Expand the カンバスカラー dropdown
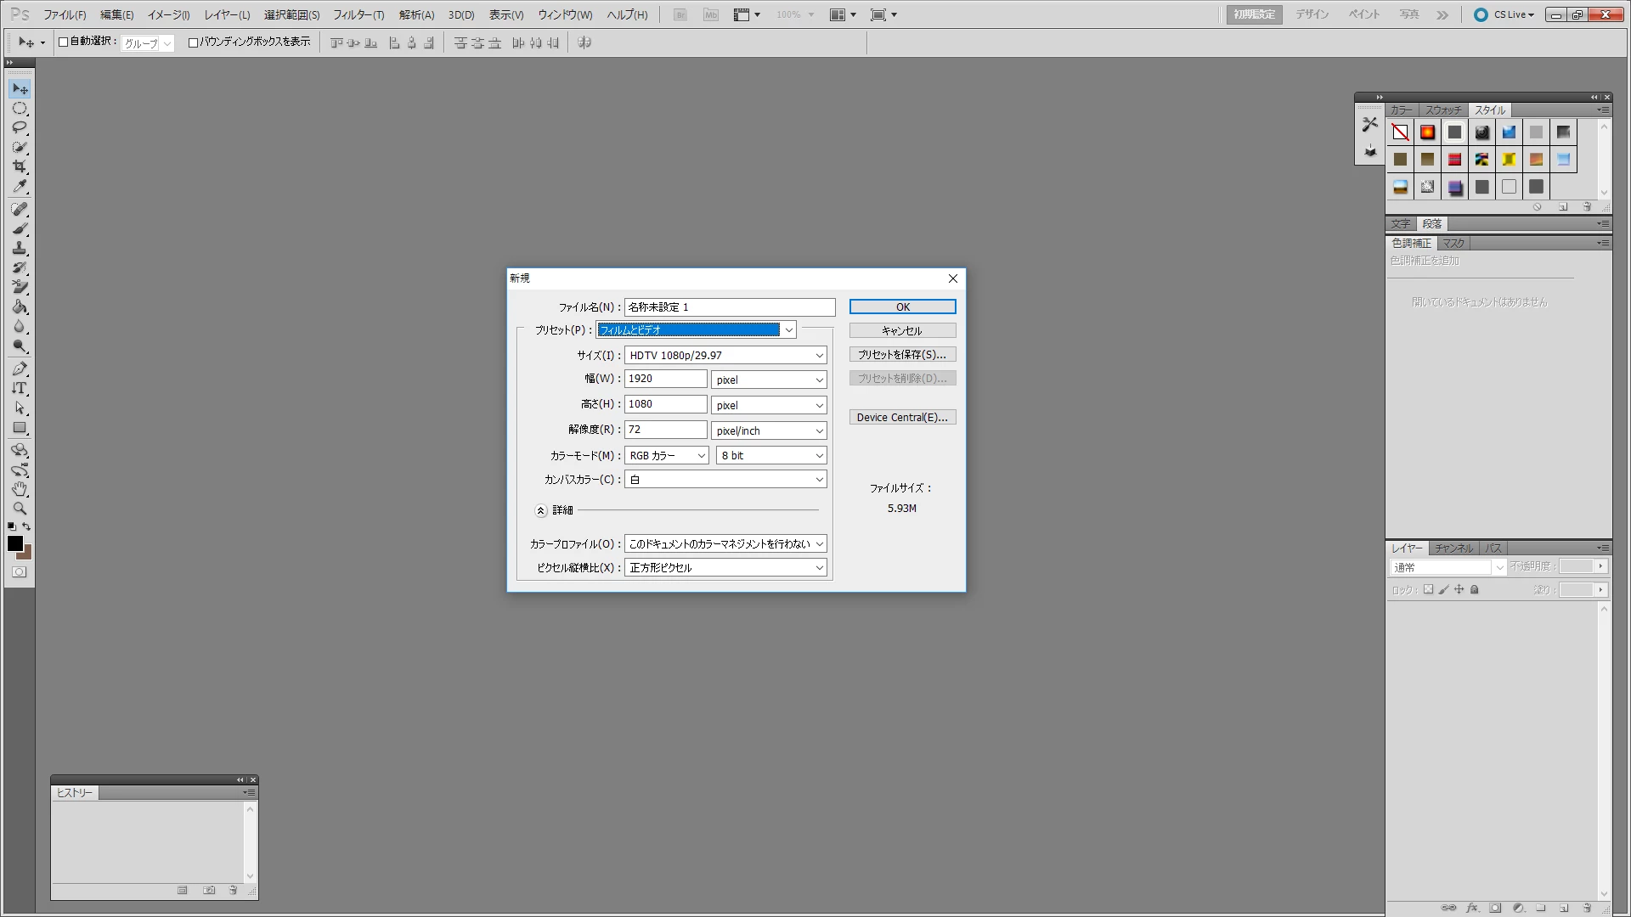 pyautogui.click(x=725, y=480)
